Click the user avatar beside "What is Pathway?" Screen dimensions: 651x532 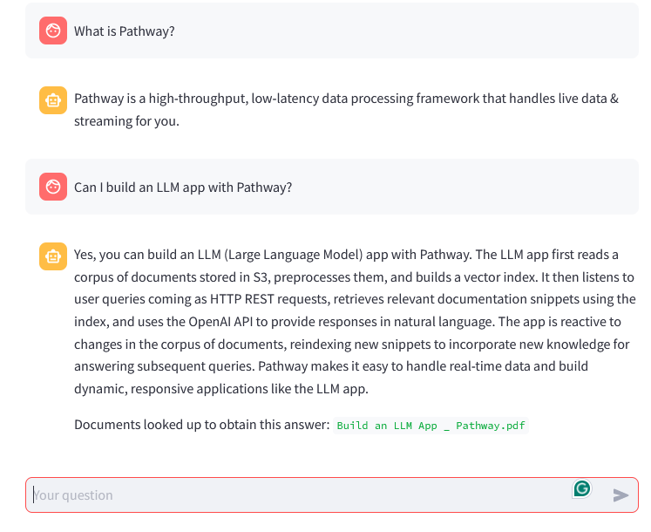coord(53,31)
